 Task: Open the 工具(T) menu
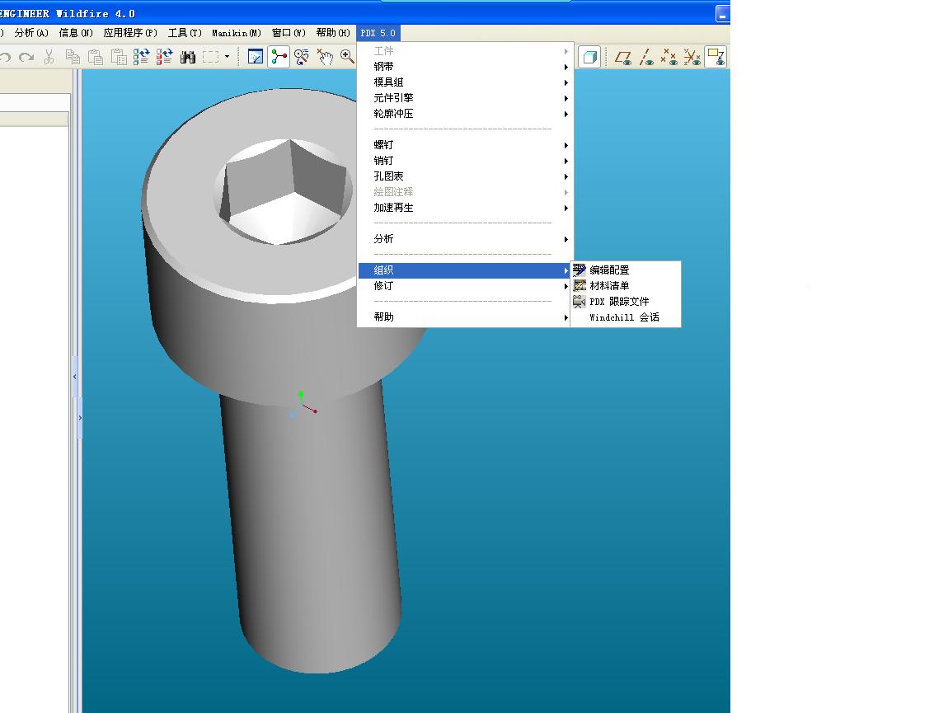(x=185, y=33)
